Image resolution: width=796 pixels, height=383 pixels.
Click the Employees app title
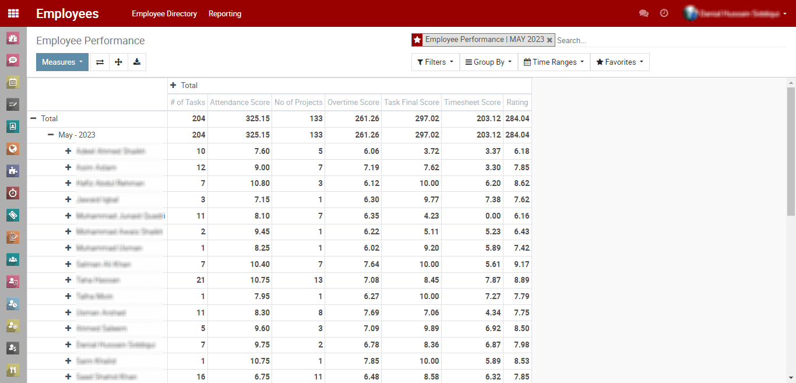[x=68, y=13]
